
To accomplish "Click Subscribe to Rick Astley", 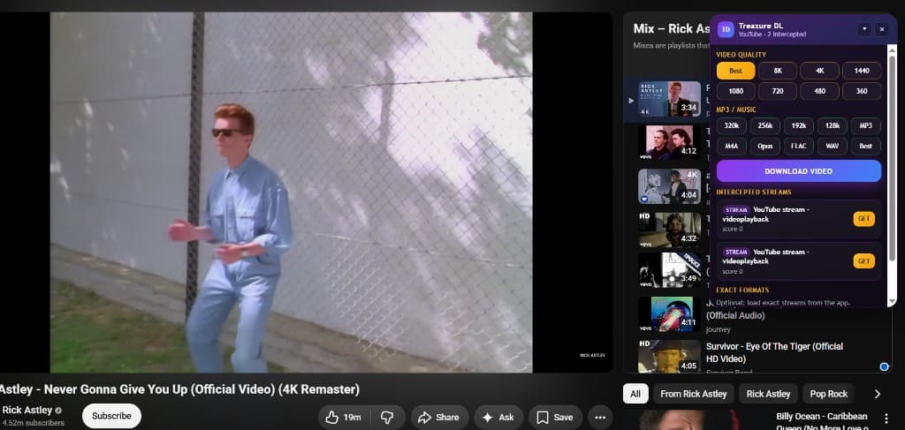I will click(x=111, y=416).
